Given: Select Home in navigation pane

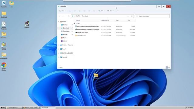Looking at the screenshot, I should tap(63, 21).
